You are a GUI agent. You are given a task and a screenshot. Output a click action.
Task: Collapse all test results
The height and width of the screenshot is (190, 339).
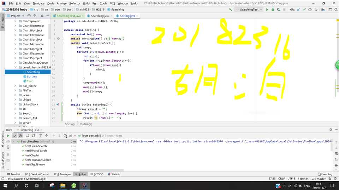point(47,136)
